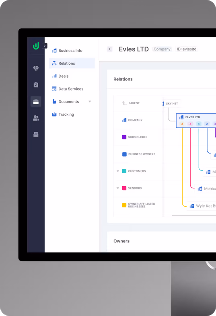This screenshot has height=316, width=216.
Task: Expand the sidebar with the arrow button
Action: click(45, 46)
